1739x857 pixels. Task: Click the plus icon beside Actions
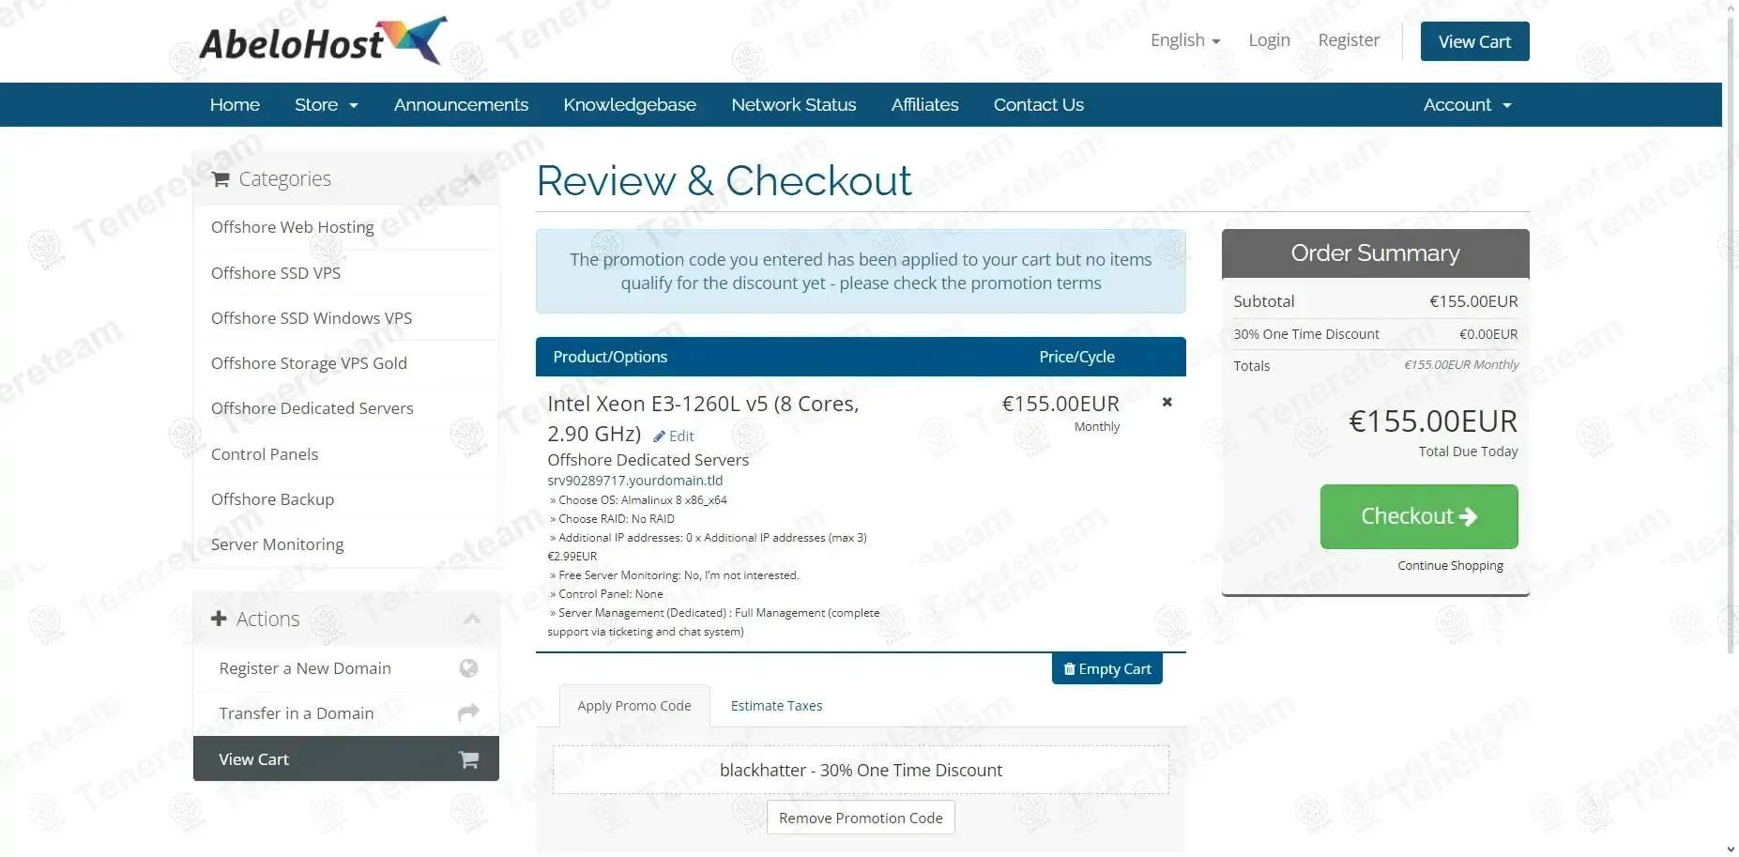[x=219, y=619]
